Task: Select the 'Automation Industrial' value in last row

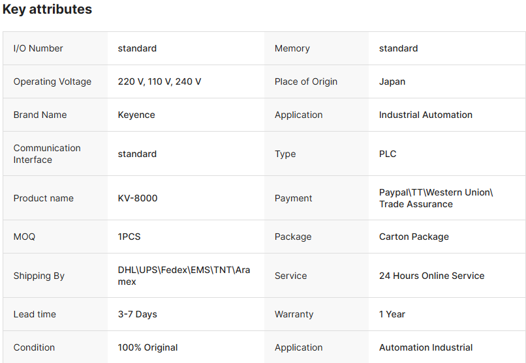Action: tap(425, 347)
